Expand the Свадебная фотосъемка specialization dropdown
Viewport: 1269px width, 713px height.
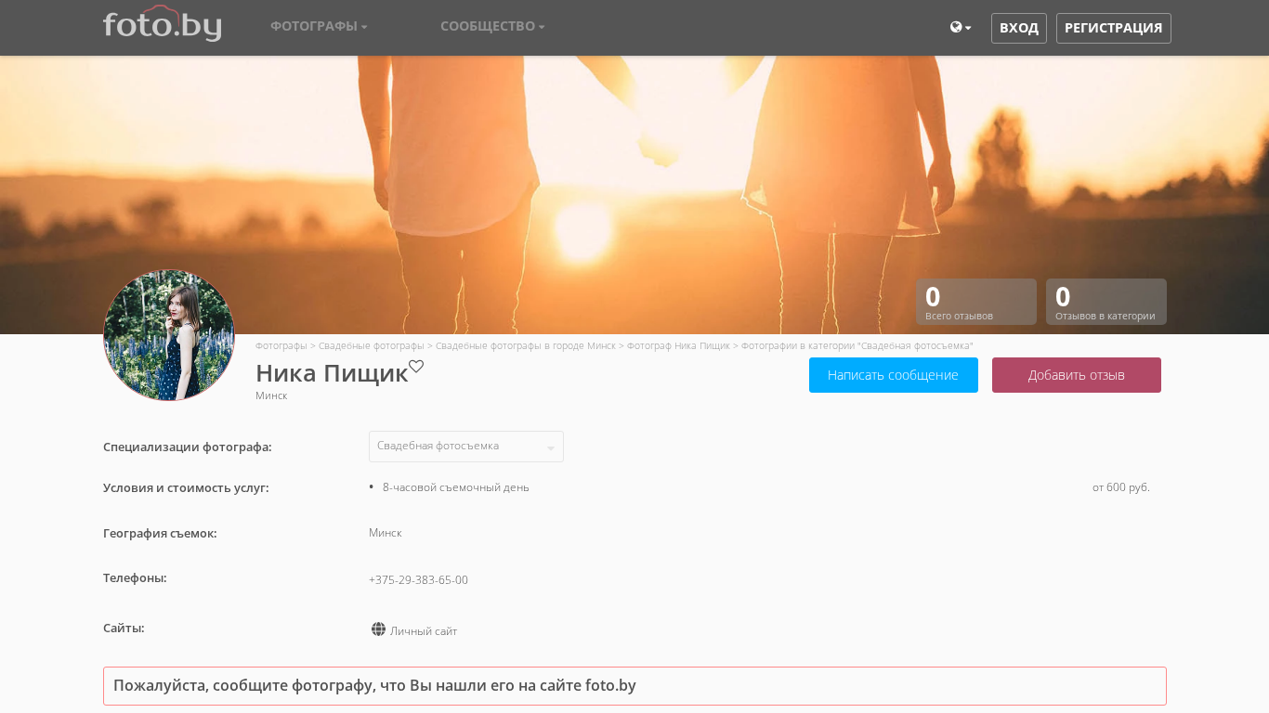click(466, 447)
